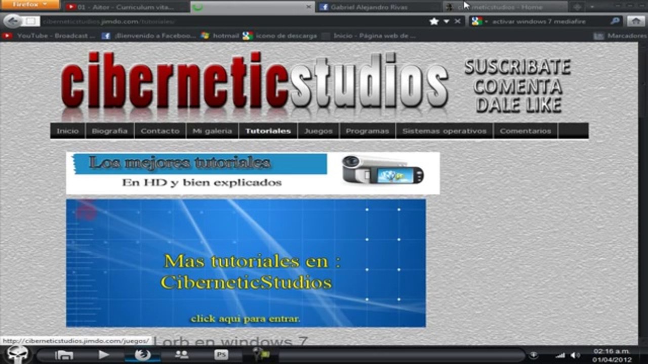Select the ciberneticstudios - Home tab
Screen dimensions: 648x364
point(504,7)
